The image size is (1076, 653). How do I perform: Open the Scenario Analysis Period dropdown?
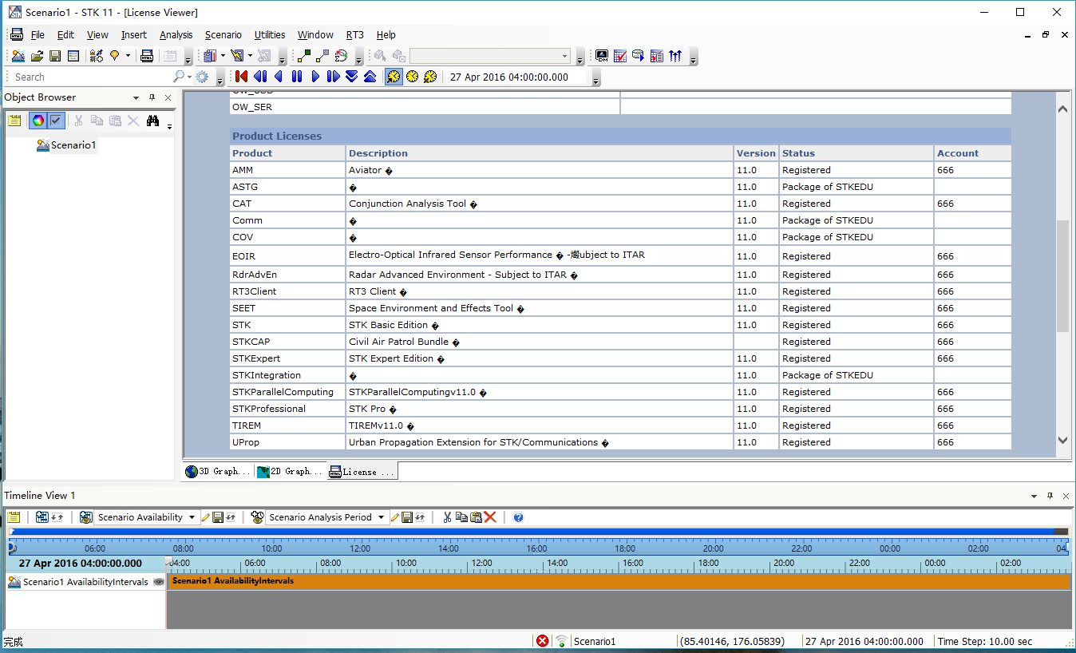382,517
